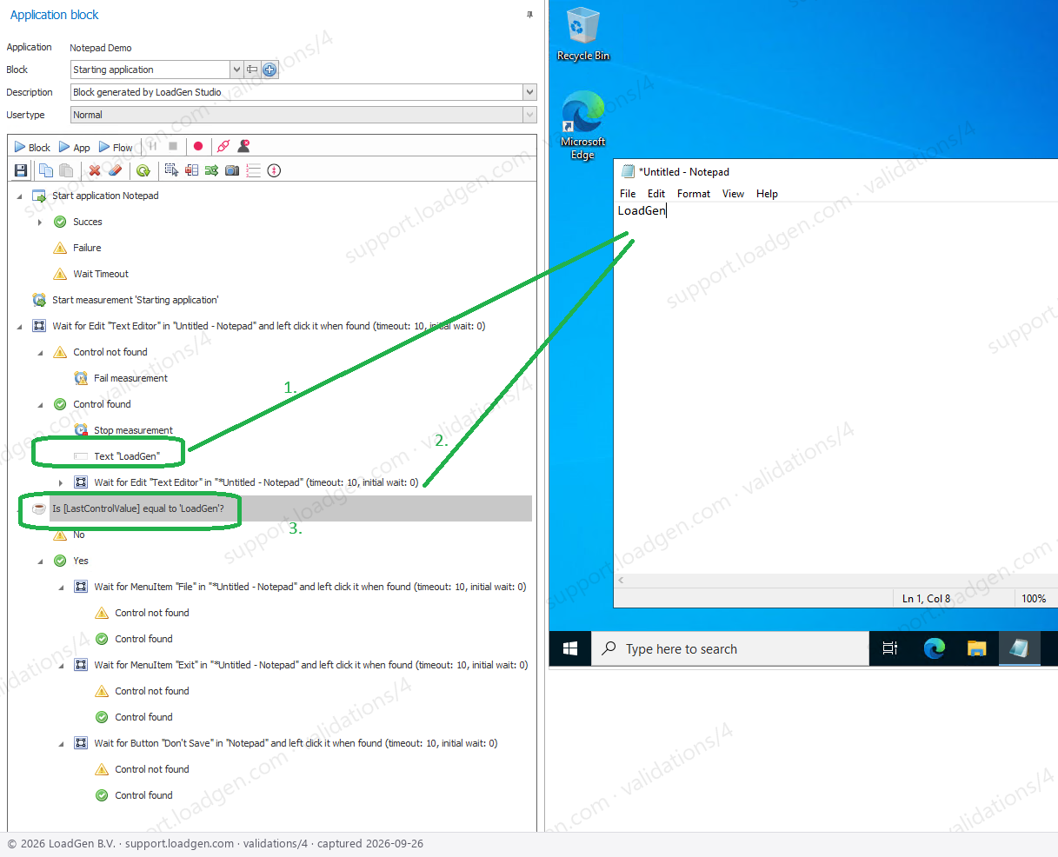Open Recycle Bin on the desktop
The width and height of the screenshot is (1058, 857).
(x=582, y=34)
